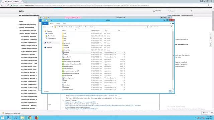Open the 'apps' folder icon
The width and height of the screenshot is (214, 120).
pyautogui.click(x=63, y=36)
